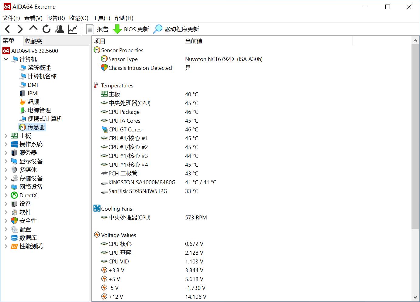Open the IPMI sidebar entry
The height and width of the screenshot is (302, 420).
point(33,93)
